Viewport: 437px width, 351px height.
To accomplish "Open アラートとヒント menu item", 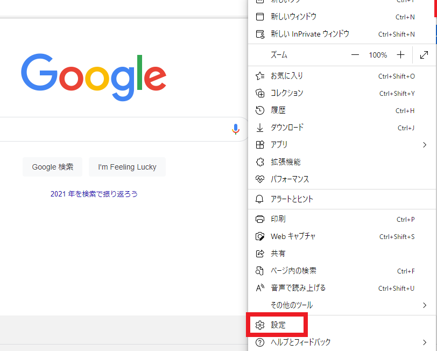I will coord(342,199).
